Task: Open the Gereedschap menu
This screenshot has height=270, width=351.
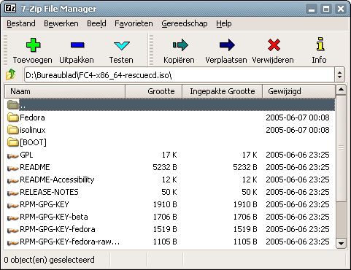Action: 185,23
